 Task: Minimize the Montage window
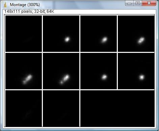click(x=129, y=3)
